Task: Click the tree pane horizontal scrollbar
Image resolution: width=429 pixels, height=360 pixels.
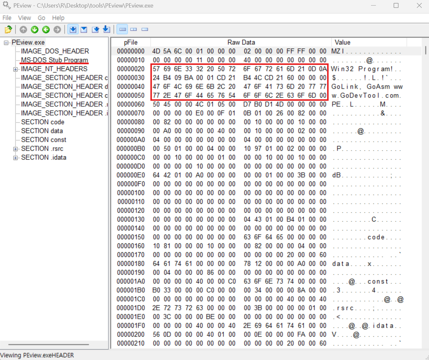Action: [x=49, y=344]
